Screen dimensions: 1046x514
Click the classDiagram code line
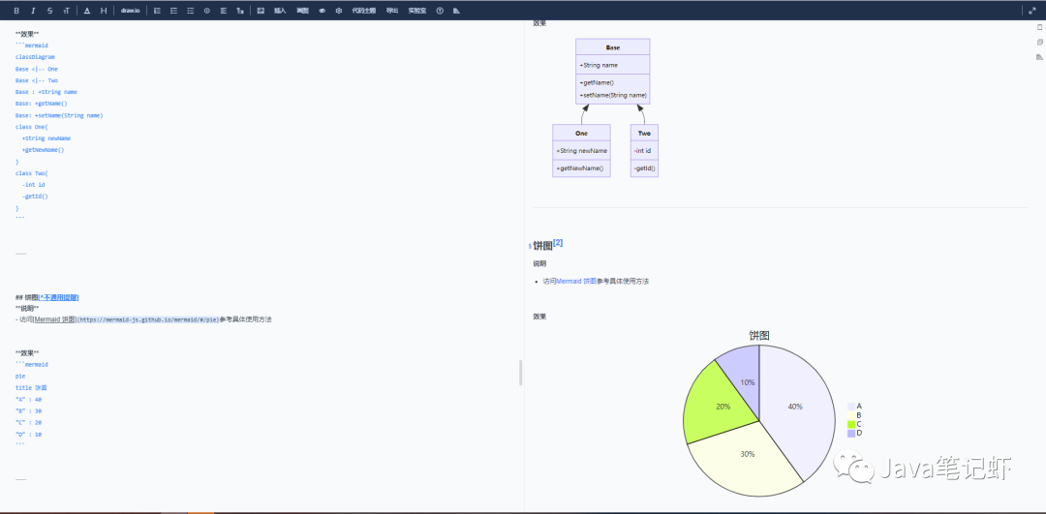(x=36, y=57)
